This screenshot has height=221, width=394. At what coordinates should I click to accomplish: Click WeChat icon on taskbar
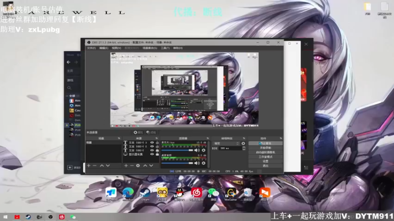click(73, 217)
